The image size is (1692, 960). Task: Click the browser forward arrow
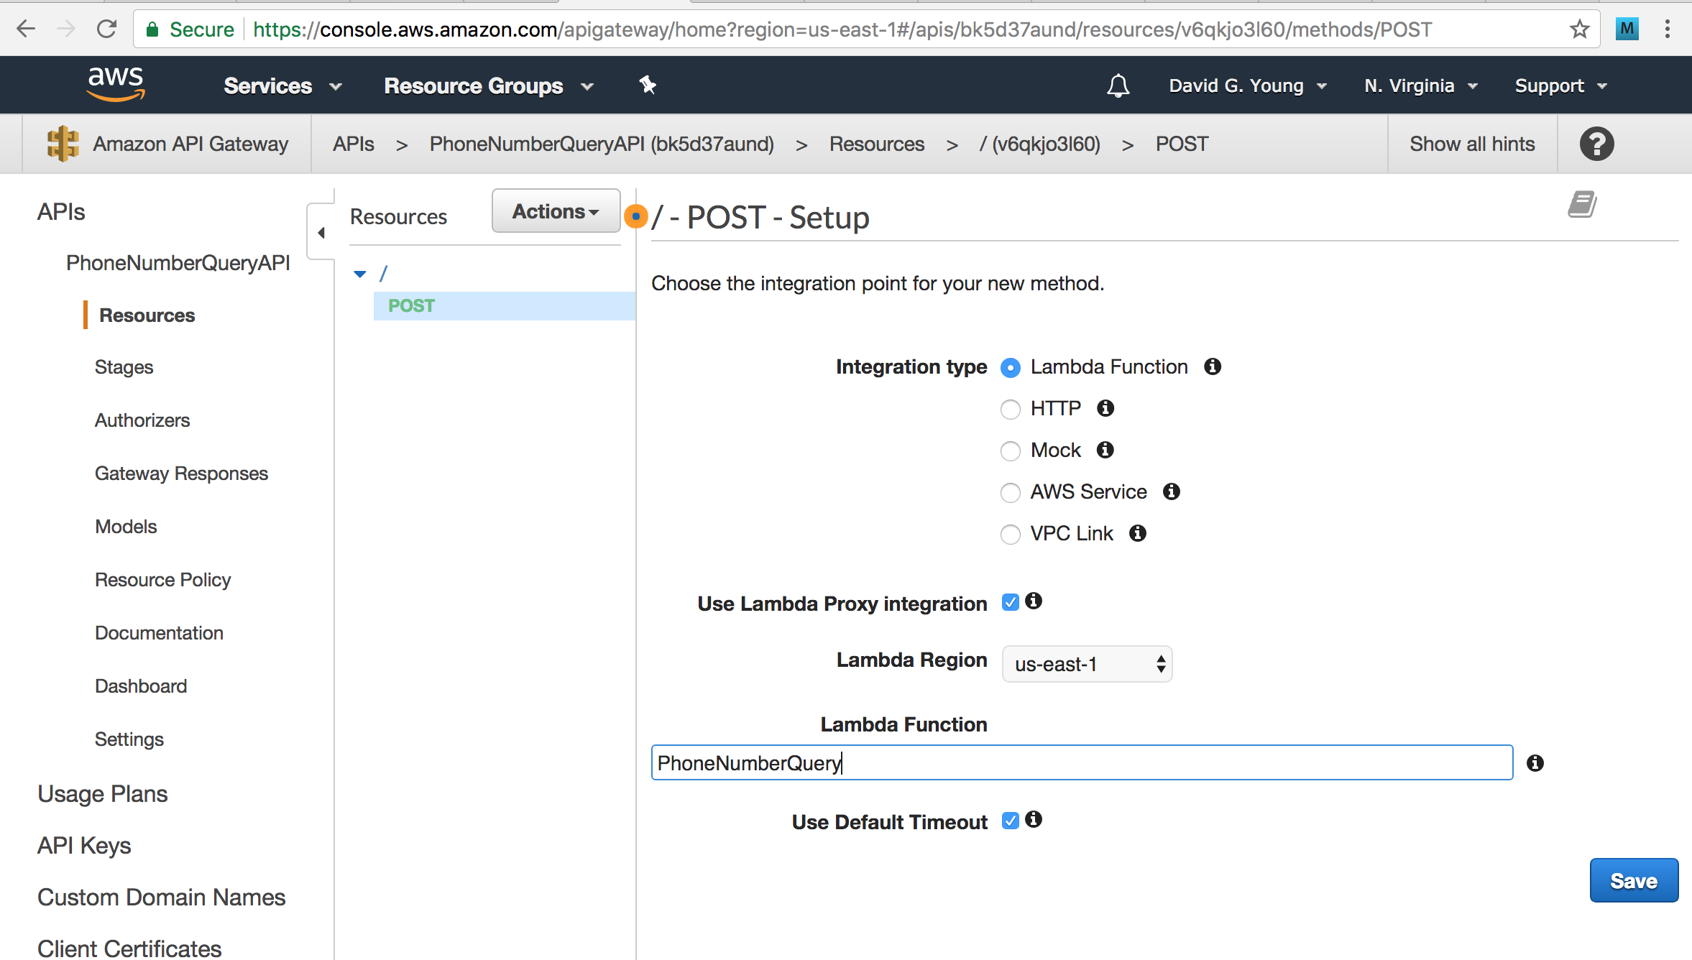[66, 29]
